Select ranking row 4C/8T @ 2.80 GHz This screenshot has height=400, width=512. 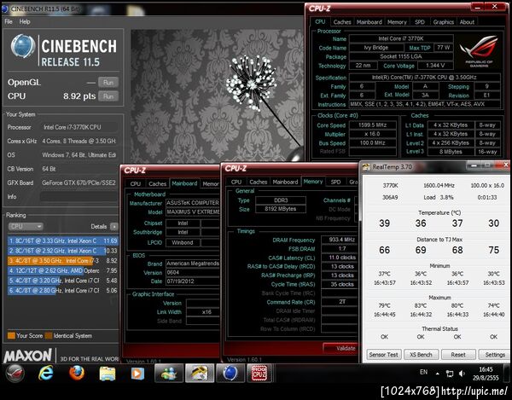click(62, 290)
